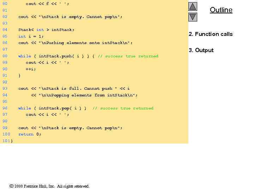The width and height of the screenshot is (254, 190).
Task: Select the "3. Output" outline entry
Action: tap(201, 50)
